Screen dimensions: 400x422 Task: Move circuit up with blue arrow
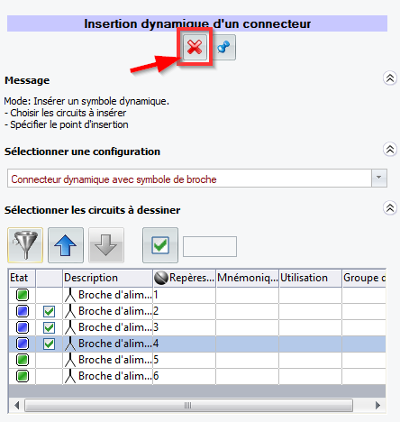(66, 245)
